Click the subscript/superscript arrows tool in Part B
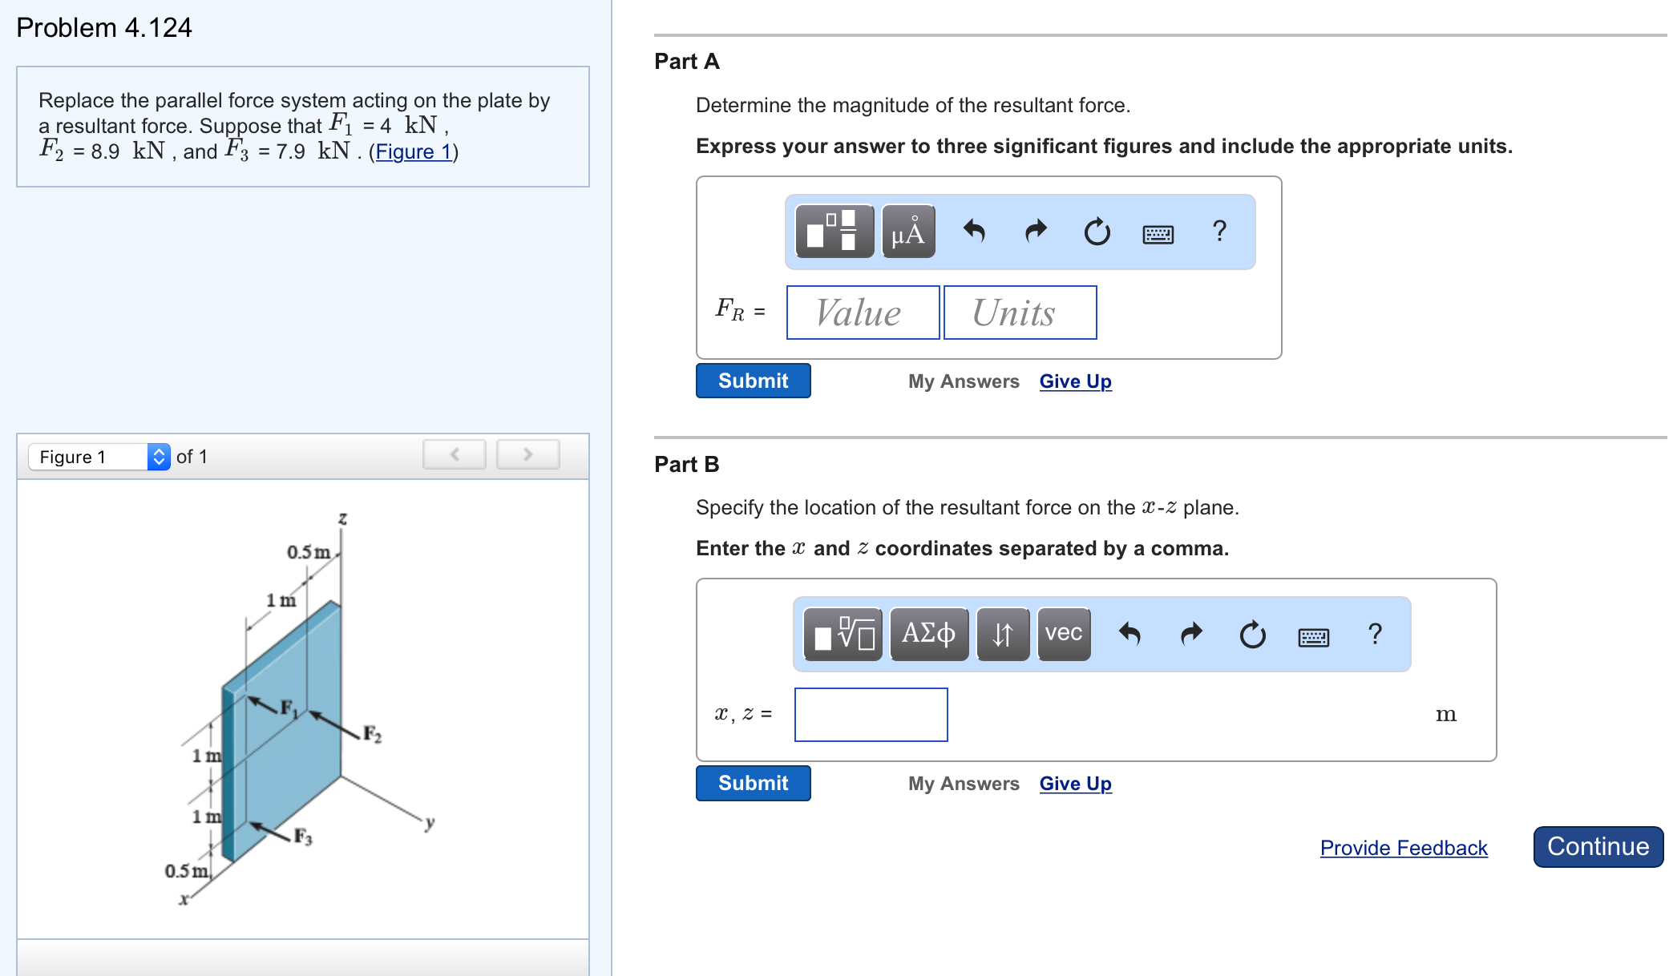This screenshot has height=976, width=1669. 1002,635
